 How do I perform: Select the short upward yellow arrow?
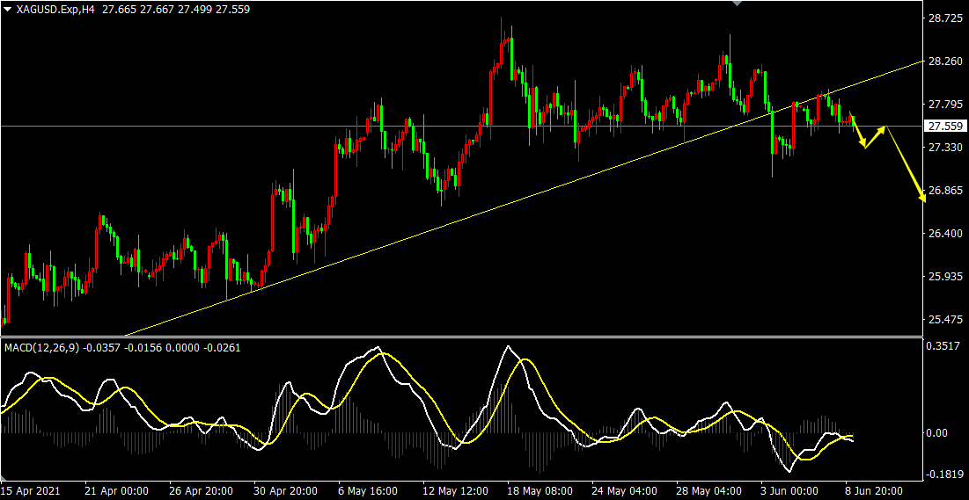(x=876, y=137)
